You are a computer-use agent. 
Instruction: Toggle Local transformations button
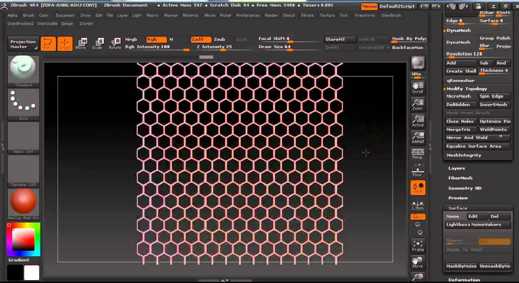coord(418,188)
